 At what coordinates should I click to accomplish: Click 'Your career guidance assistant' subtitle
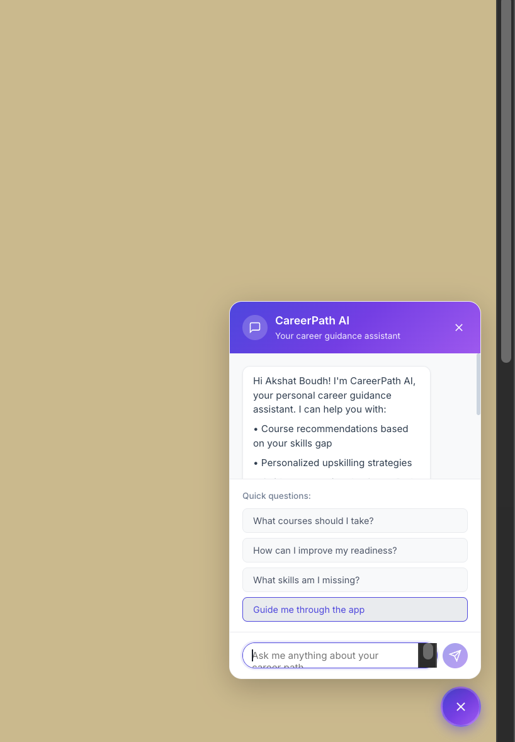click(x=337, y=336)
